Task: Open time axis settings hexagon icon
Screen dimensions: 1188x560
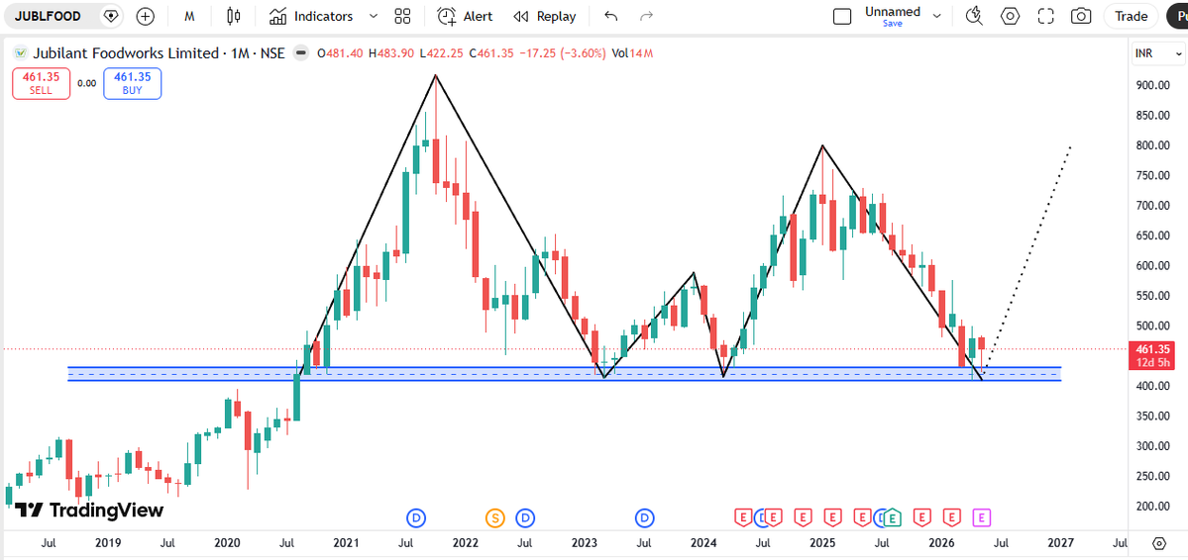Action: point(1158,543)
